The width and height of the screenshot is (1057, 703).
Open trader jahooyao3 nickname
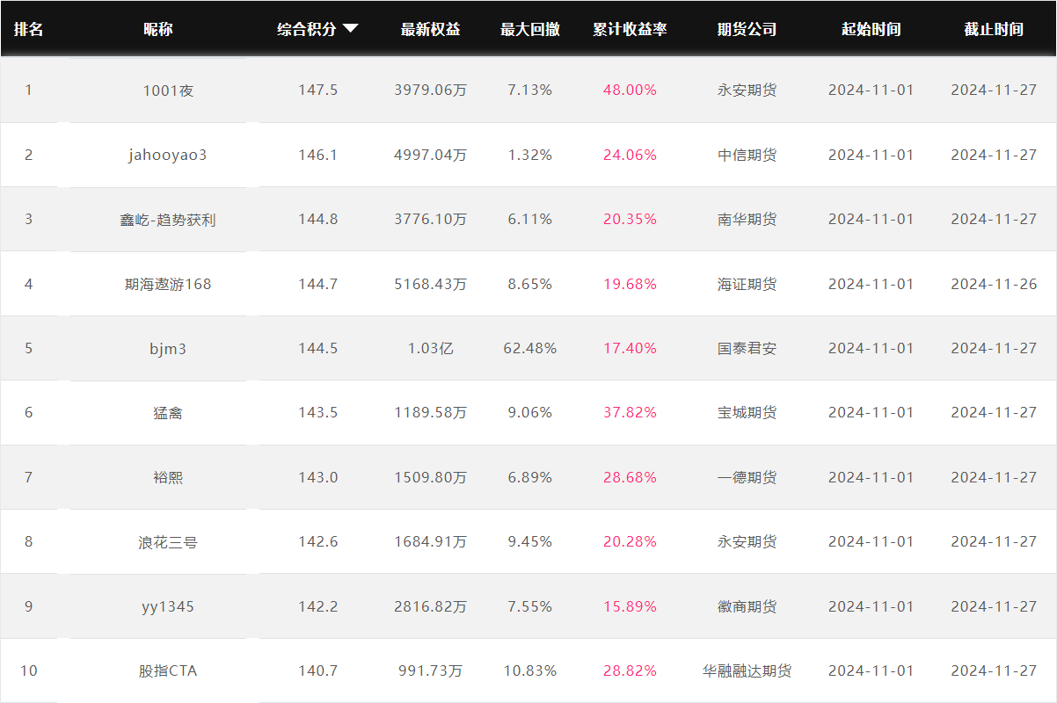(168, 155)
